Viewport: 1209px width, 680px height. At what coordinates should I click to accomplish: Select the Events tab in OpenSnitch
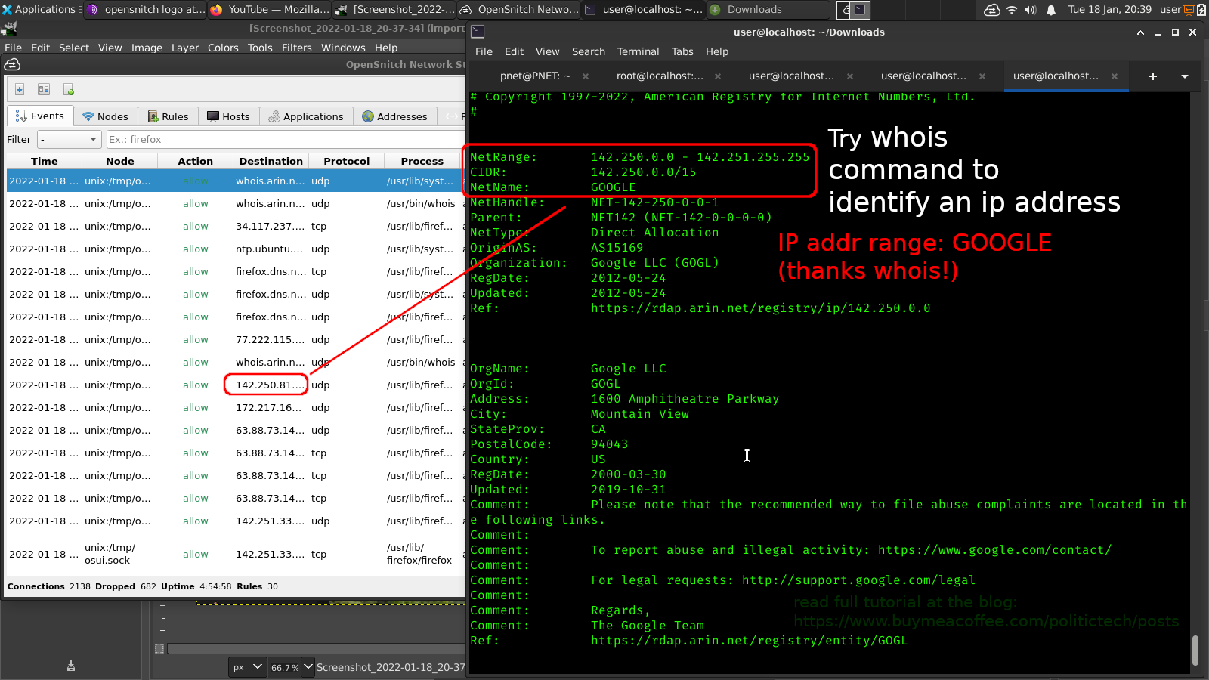39,116
